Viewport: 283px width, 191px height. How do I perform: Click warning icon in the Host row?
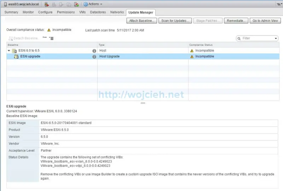(192, 51)
